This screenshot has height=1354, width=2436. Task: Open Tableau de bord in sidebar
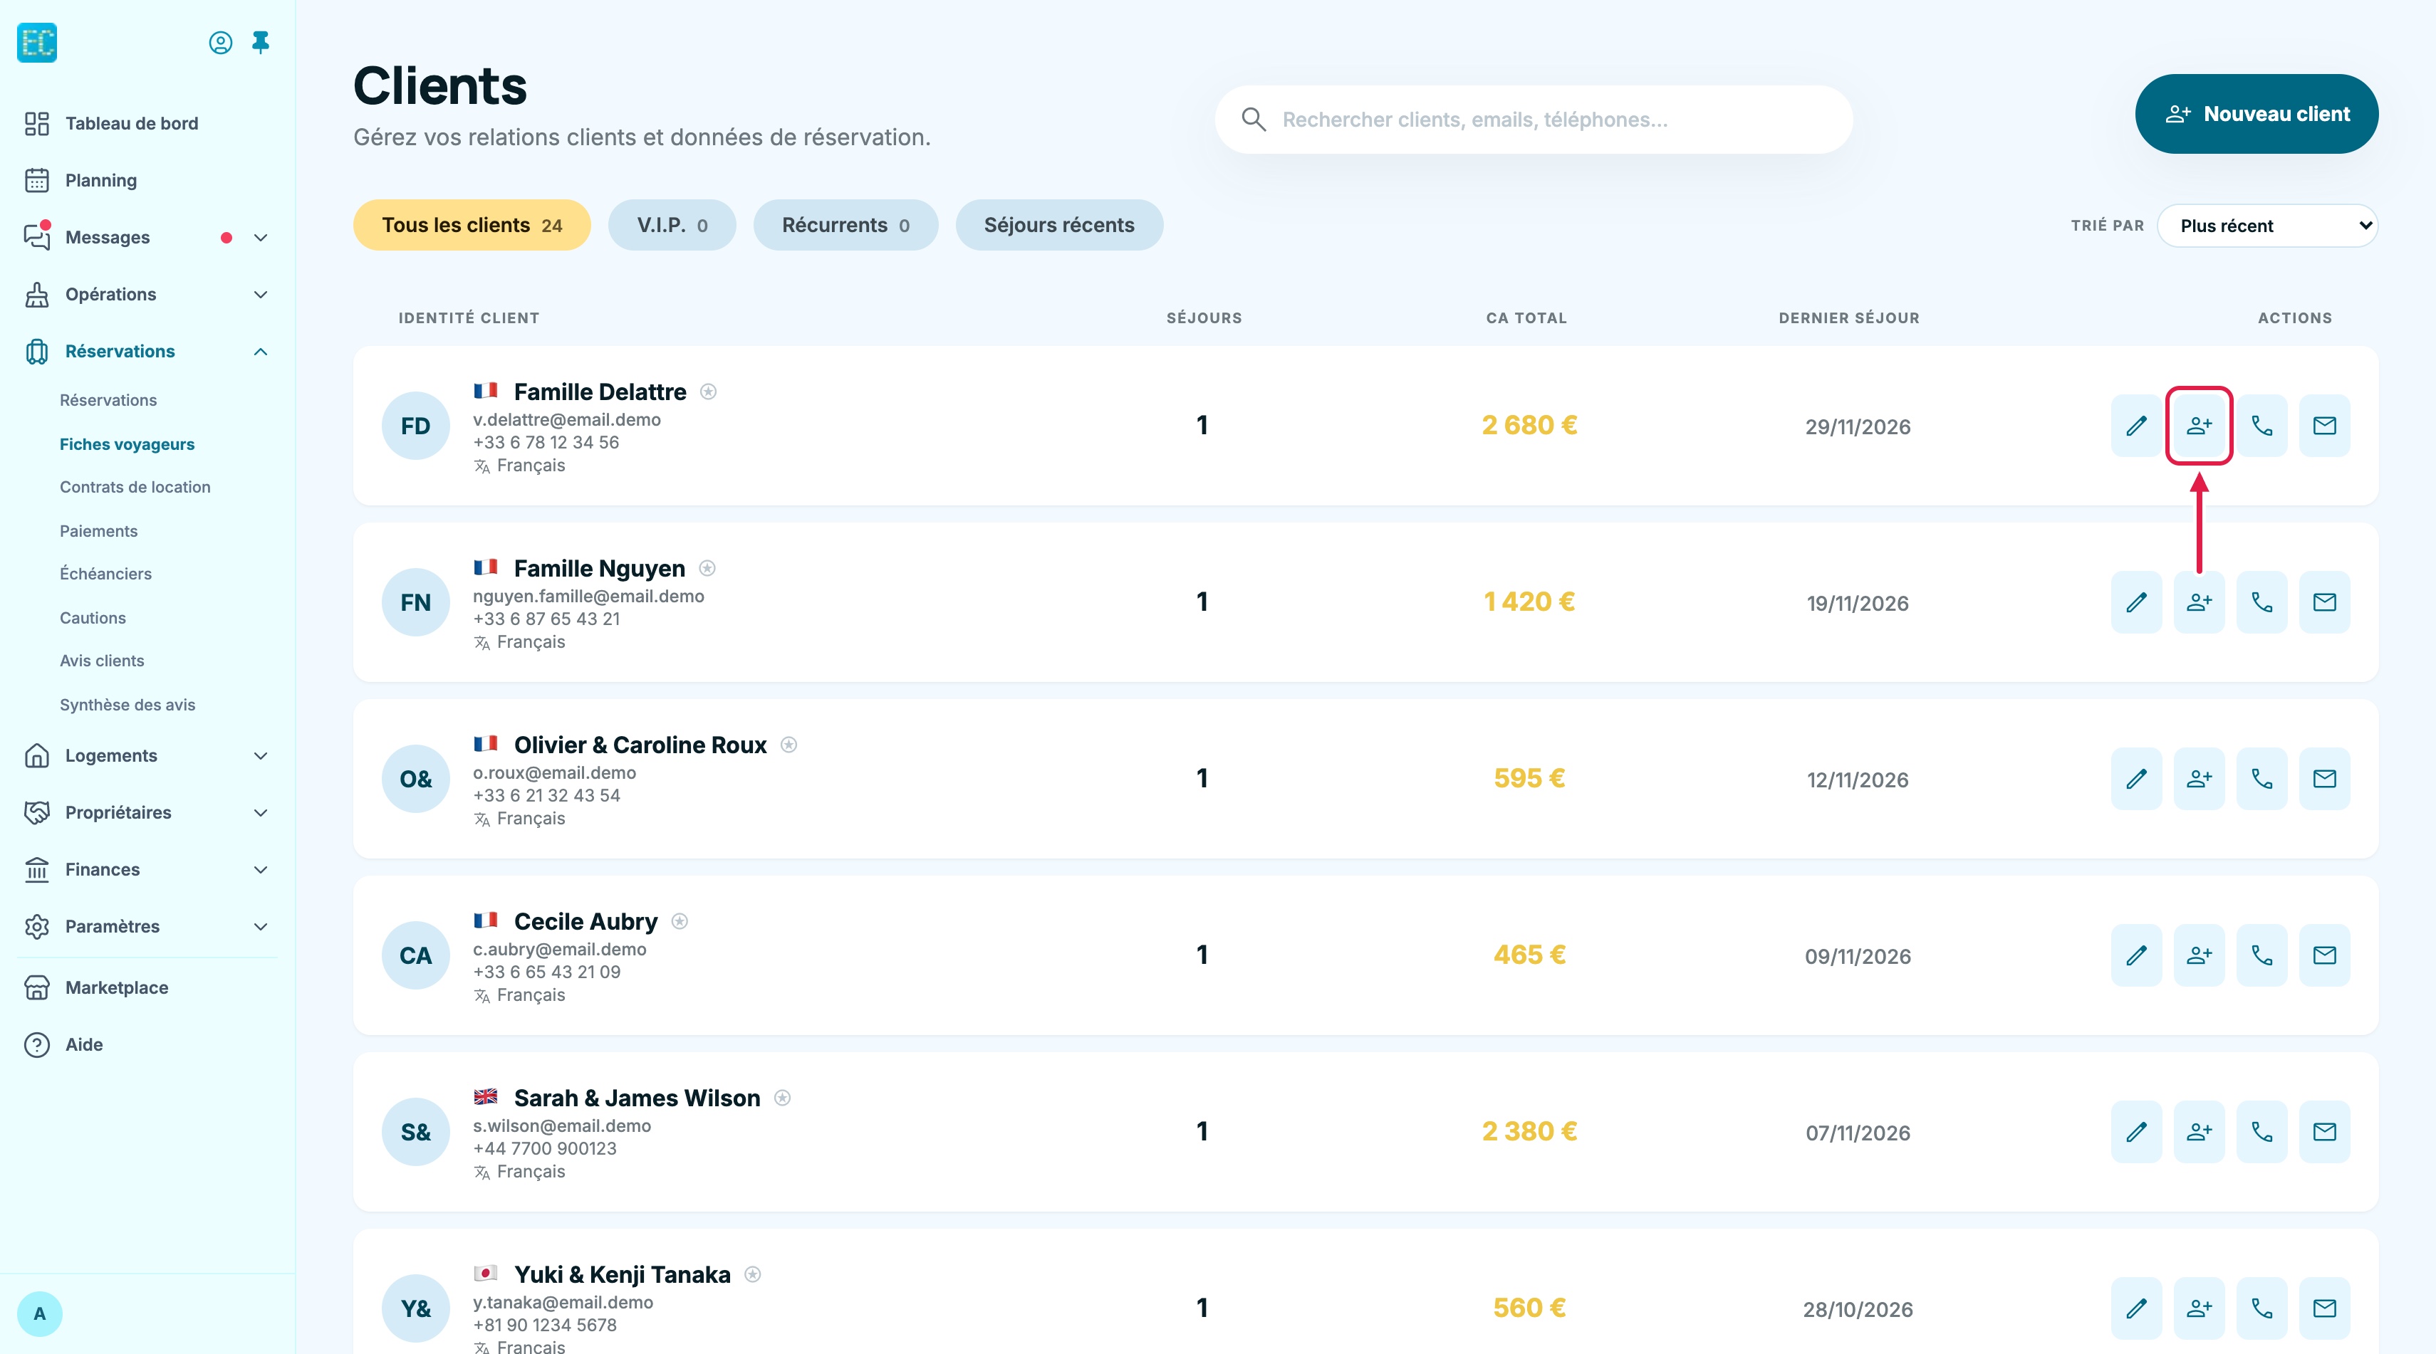(x=132, y=124)
